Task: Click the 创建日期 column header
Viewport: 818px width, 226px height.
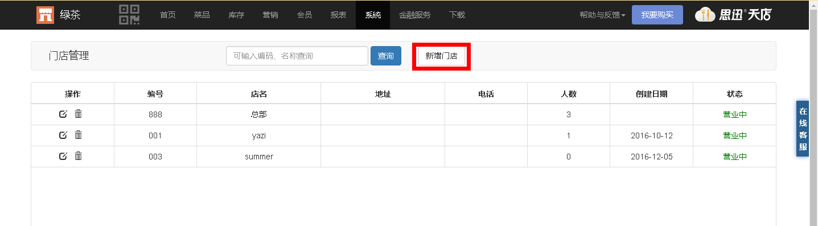Action: point(652,94)
